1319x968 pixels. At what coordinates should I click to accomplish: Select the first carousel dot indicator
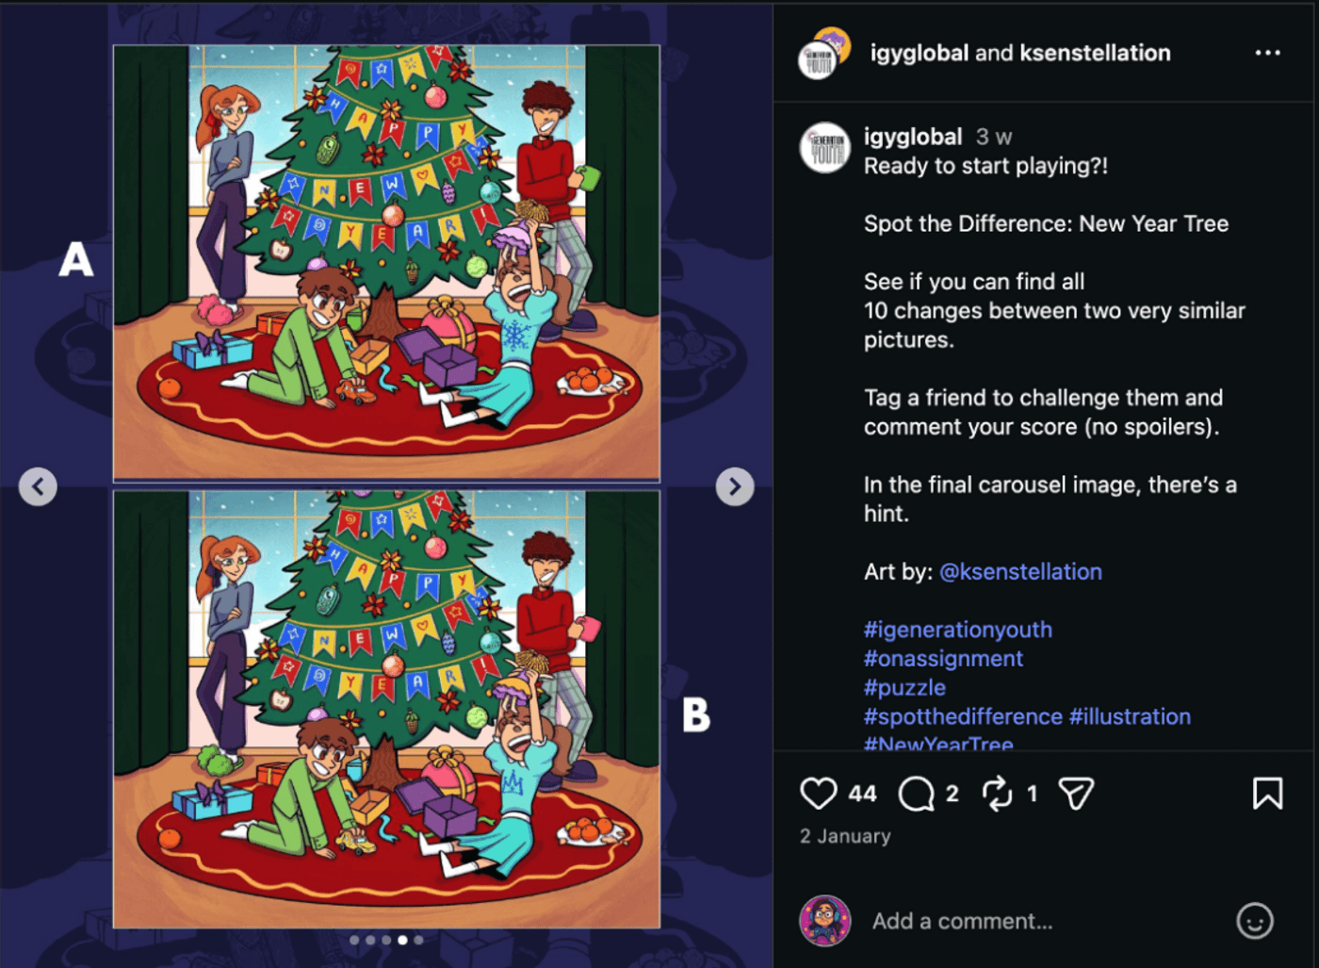(x=354, y=940)
